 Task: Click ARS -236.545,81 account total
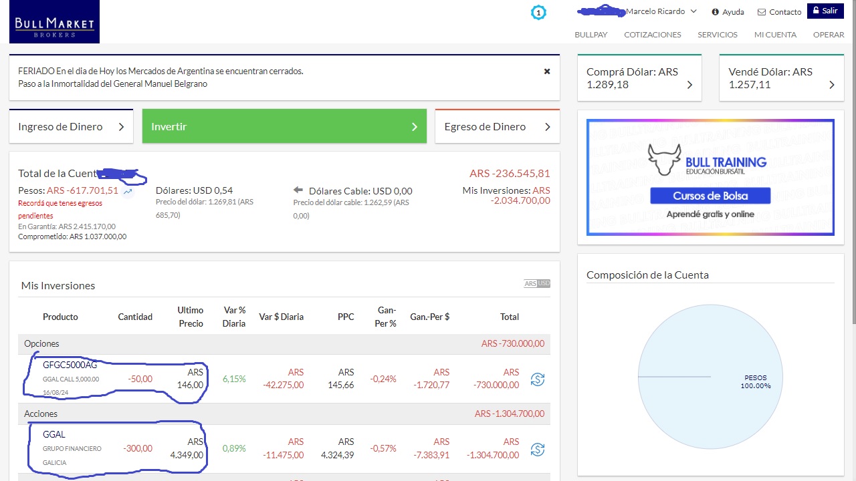pos(510,173)
